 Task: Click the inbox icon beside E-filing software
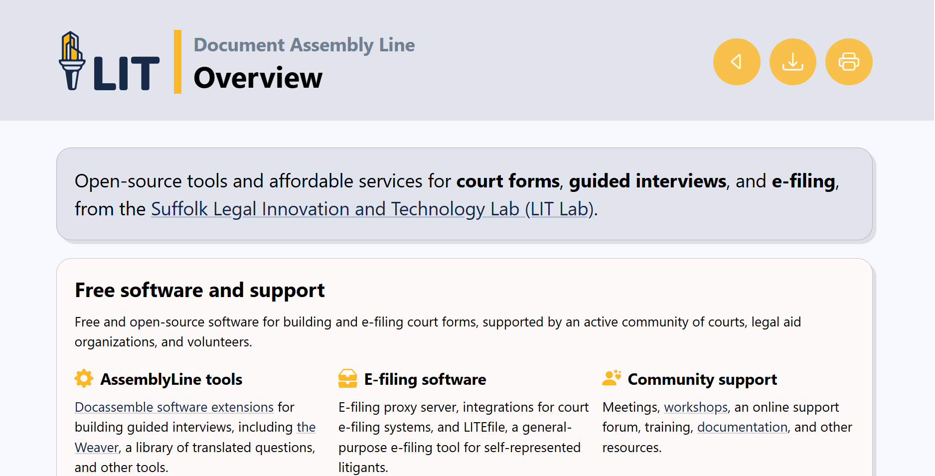click(347, 379)
